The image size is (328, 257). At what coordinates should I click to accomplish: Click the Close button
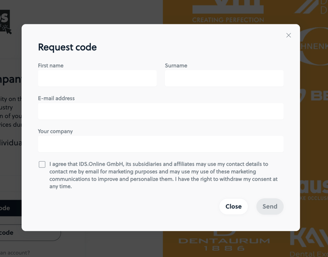234,206
